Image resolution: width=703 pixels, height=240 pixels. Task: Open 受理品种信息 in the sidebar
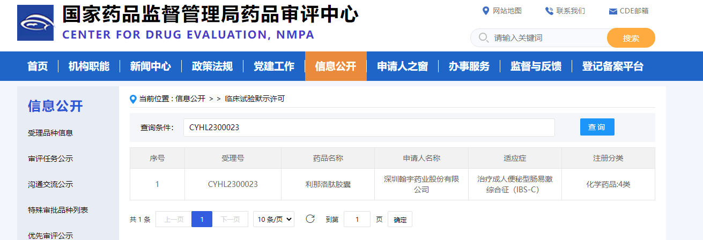[x=50, y=133]
